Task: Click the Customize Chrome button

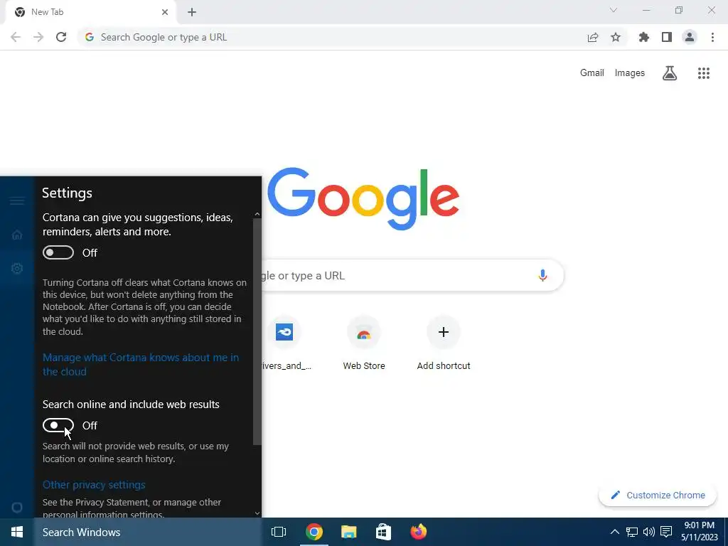Action: tap(659, 495)
